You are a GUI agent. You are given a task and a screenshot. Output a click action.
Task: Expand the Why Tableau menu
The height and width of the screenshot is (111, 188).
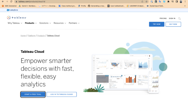[15, 23]
